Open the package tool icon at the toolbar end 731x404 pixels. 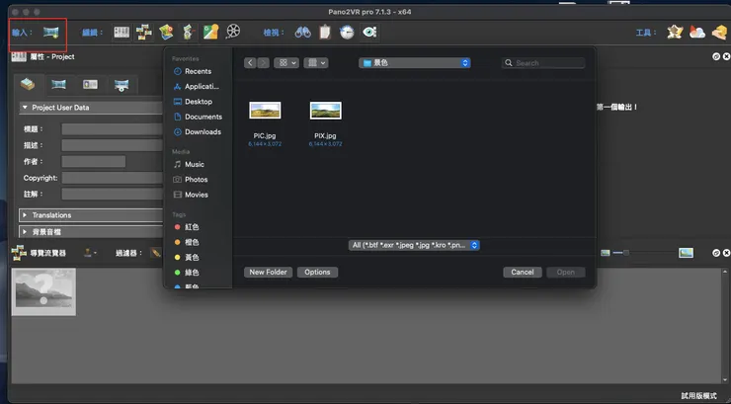tap(720, 32)
